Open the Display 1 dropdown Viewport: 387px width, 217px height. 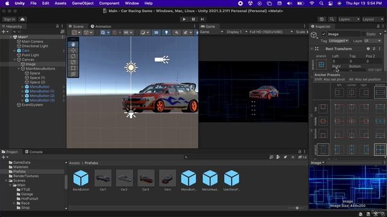coord(237,32)
